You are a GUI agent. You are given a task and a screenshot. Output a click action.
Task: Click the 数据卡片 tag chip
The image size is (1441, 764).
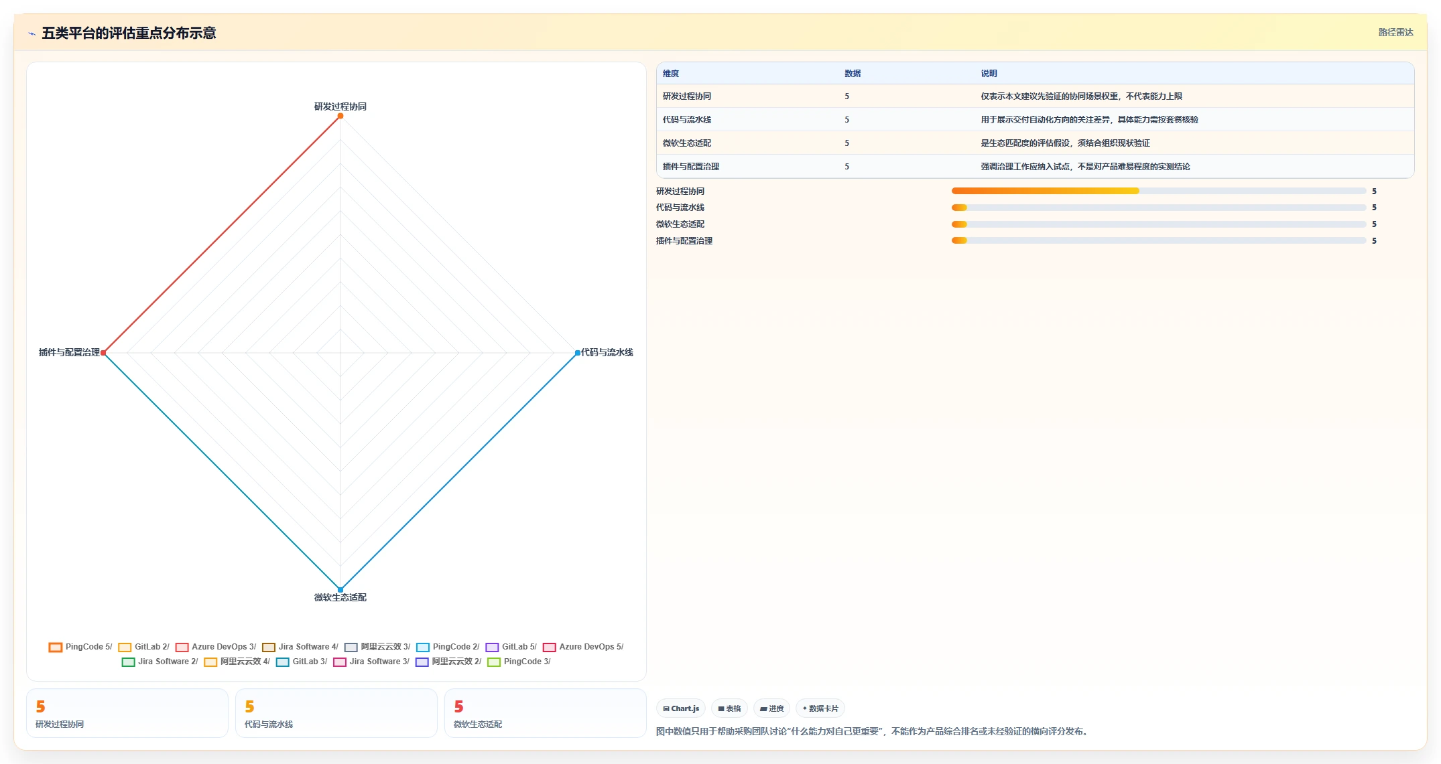pyautogui.click(x=820, y=708)
